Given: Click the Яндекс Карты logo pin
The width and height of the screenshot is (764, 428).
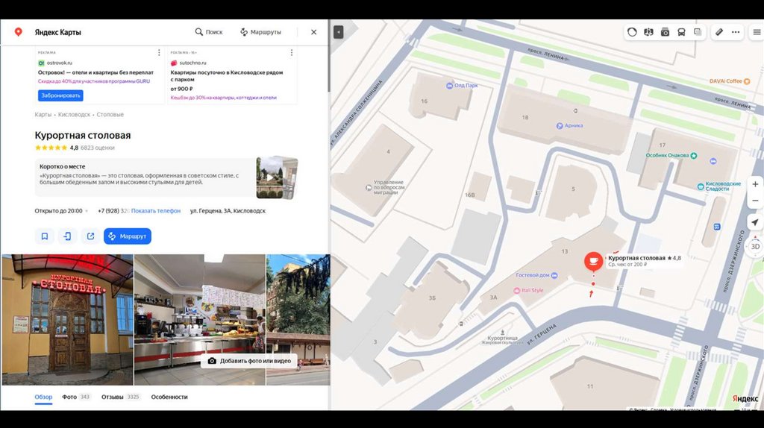Looking at the screenshot, I should coord(18,32).
